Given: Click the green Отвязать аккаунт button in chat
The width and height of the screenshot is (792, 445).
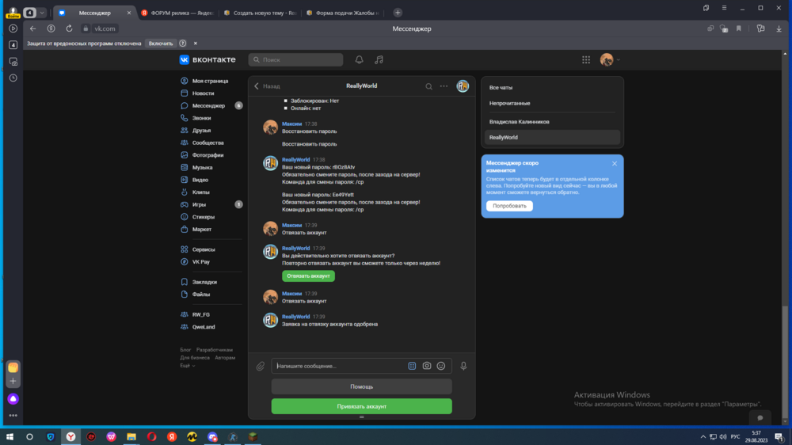Looking at the screenshot, I should 308,276.
